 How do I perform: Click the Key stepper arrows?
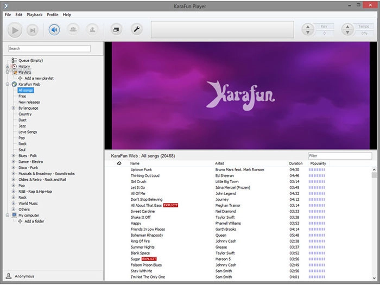pos(308,30)
